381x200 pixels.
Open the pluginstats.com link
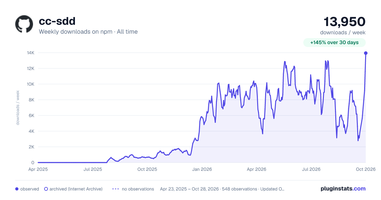click(343, 189)
